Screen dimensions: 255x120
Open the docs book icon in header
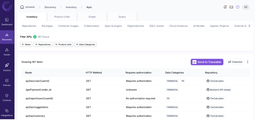tap(231, 7)
